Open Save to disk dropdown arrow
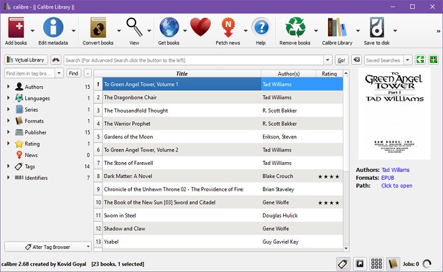443x272 pixels. 395,30
